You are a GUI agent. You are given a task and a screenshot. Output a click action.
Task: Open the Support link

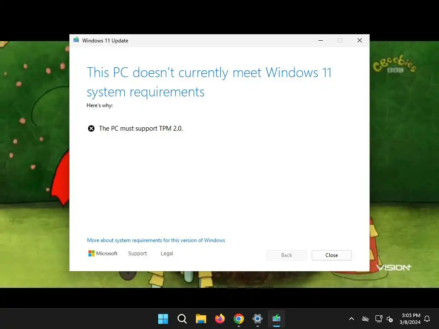138,254
